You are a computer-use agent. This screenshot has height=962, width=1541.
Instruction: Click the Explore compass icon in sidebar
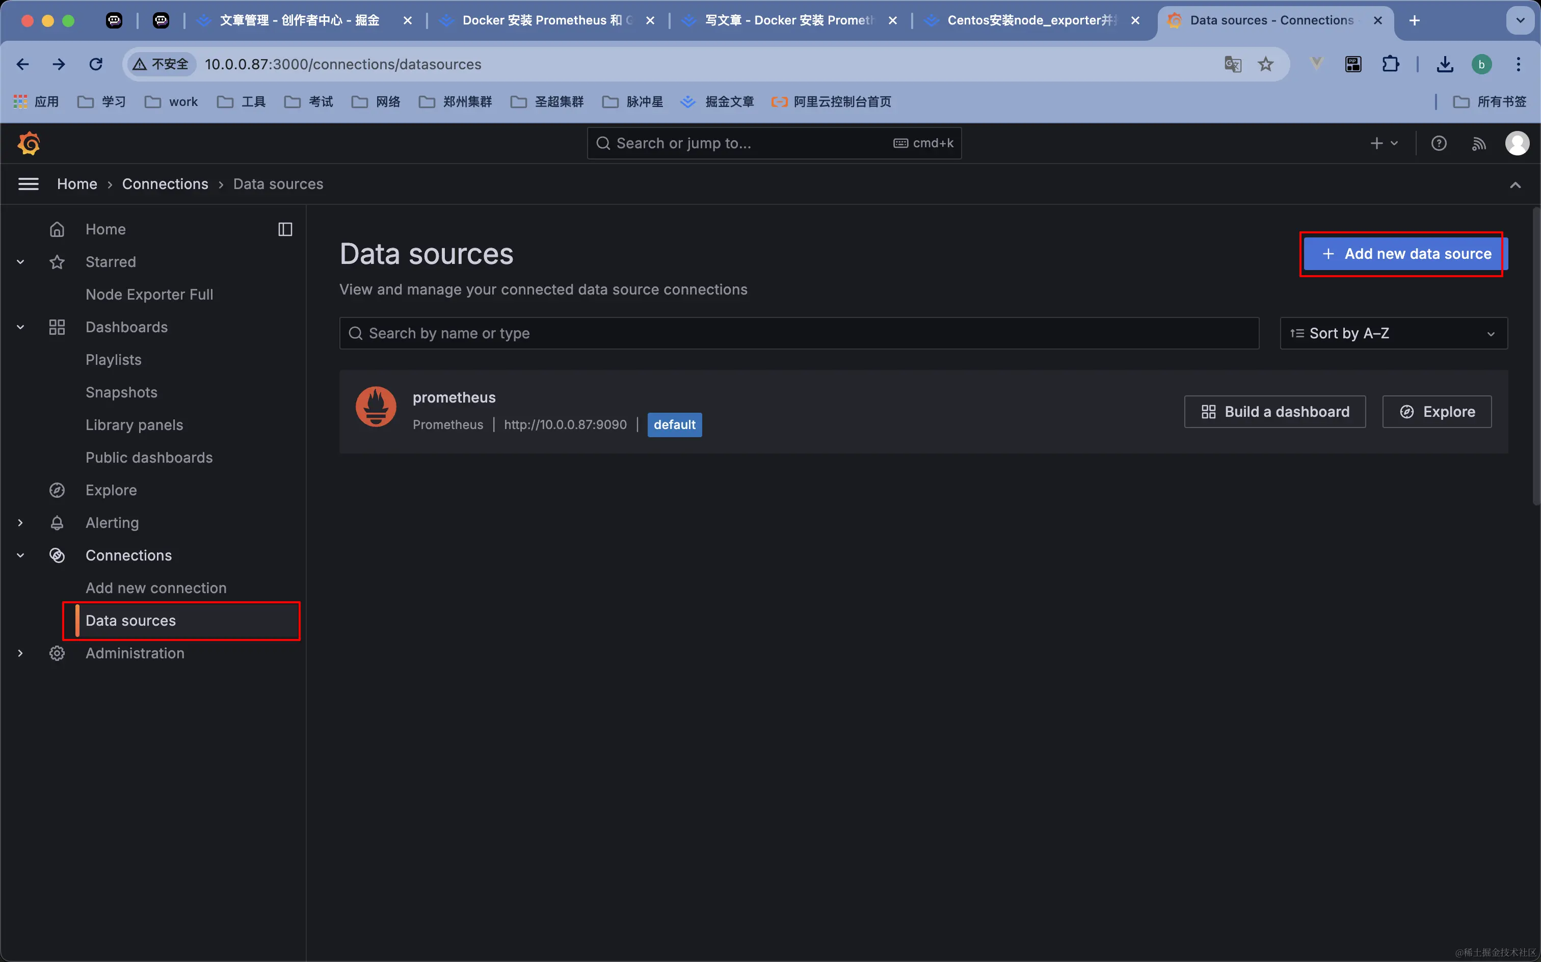coord(57,490)
